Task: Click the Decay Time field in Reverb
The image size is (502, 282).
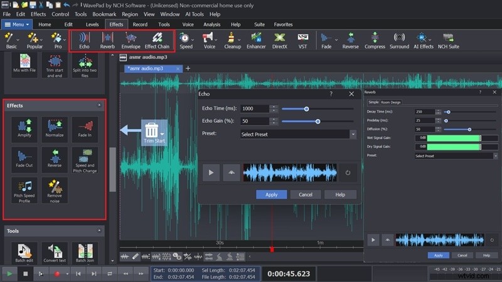Action: pyautogui.click(x=425, y=112)
